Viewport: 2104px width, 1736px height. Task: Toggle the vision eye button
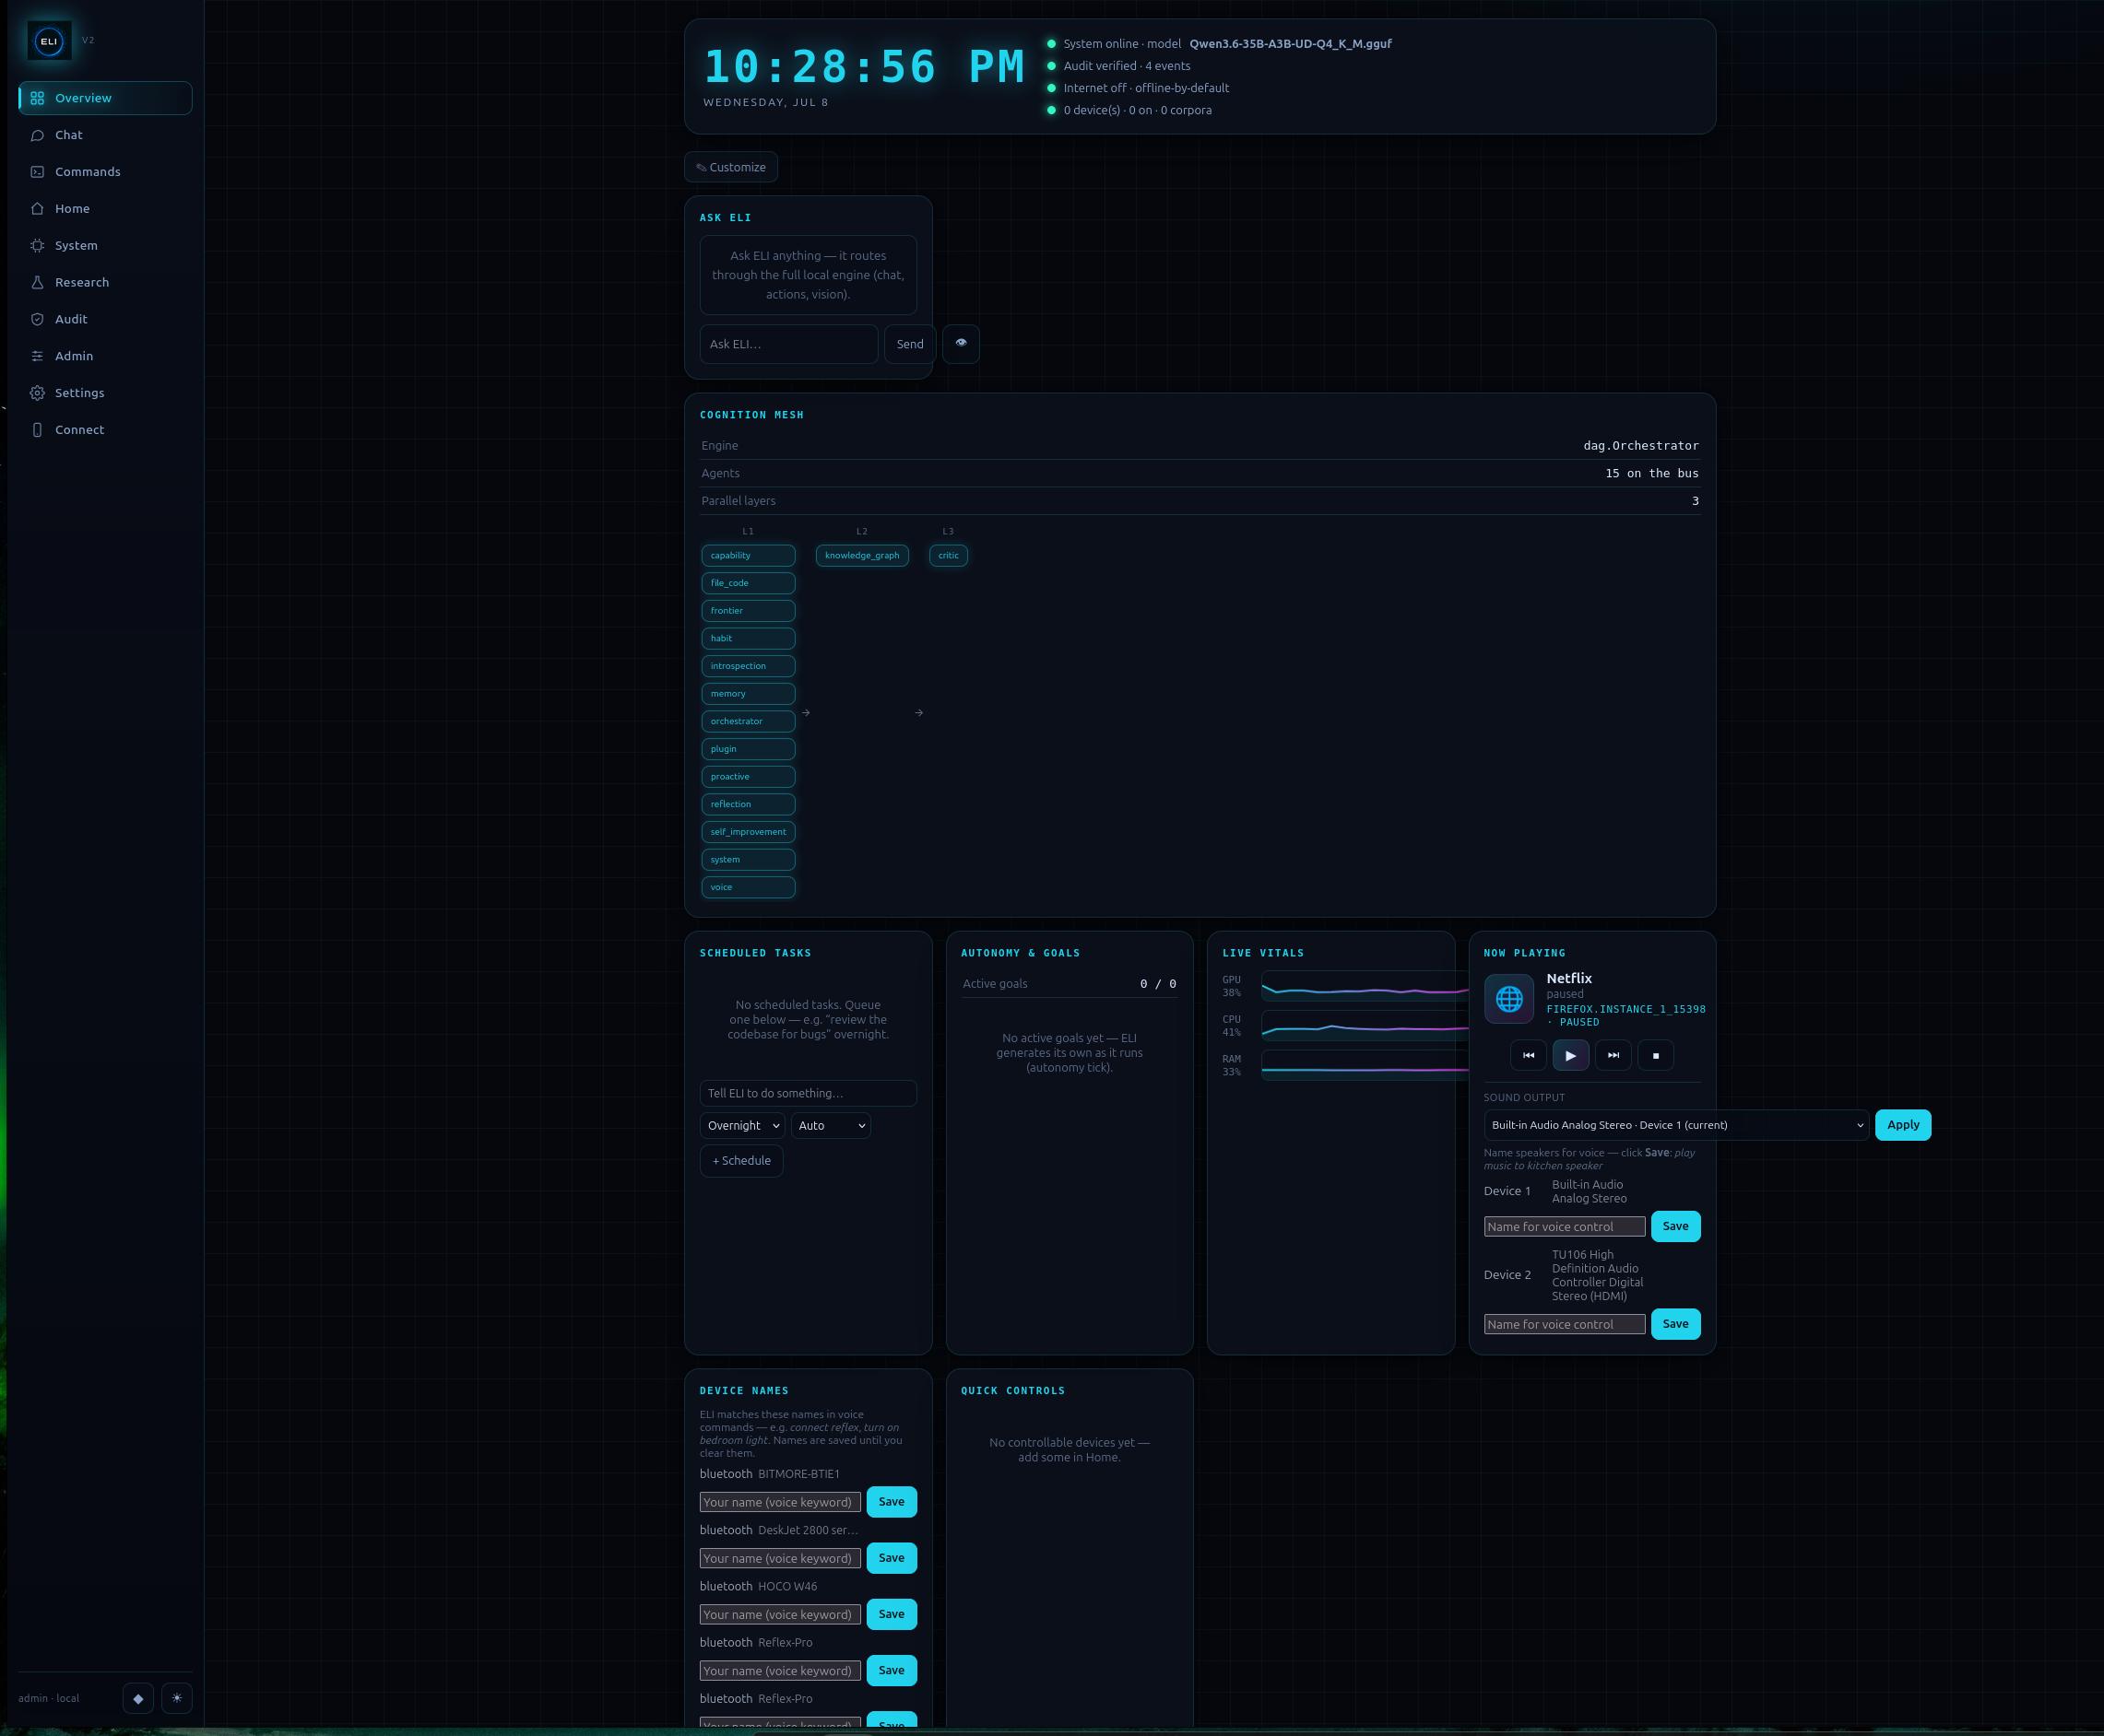point(961,344)
